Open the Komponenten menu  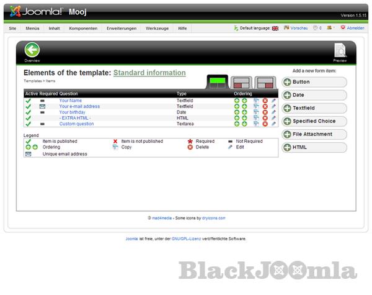83,28
